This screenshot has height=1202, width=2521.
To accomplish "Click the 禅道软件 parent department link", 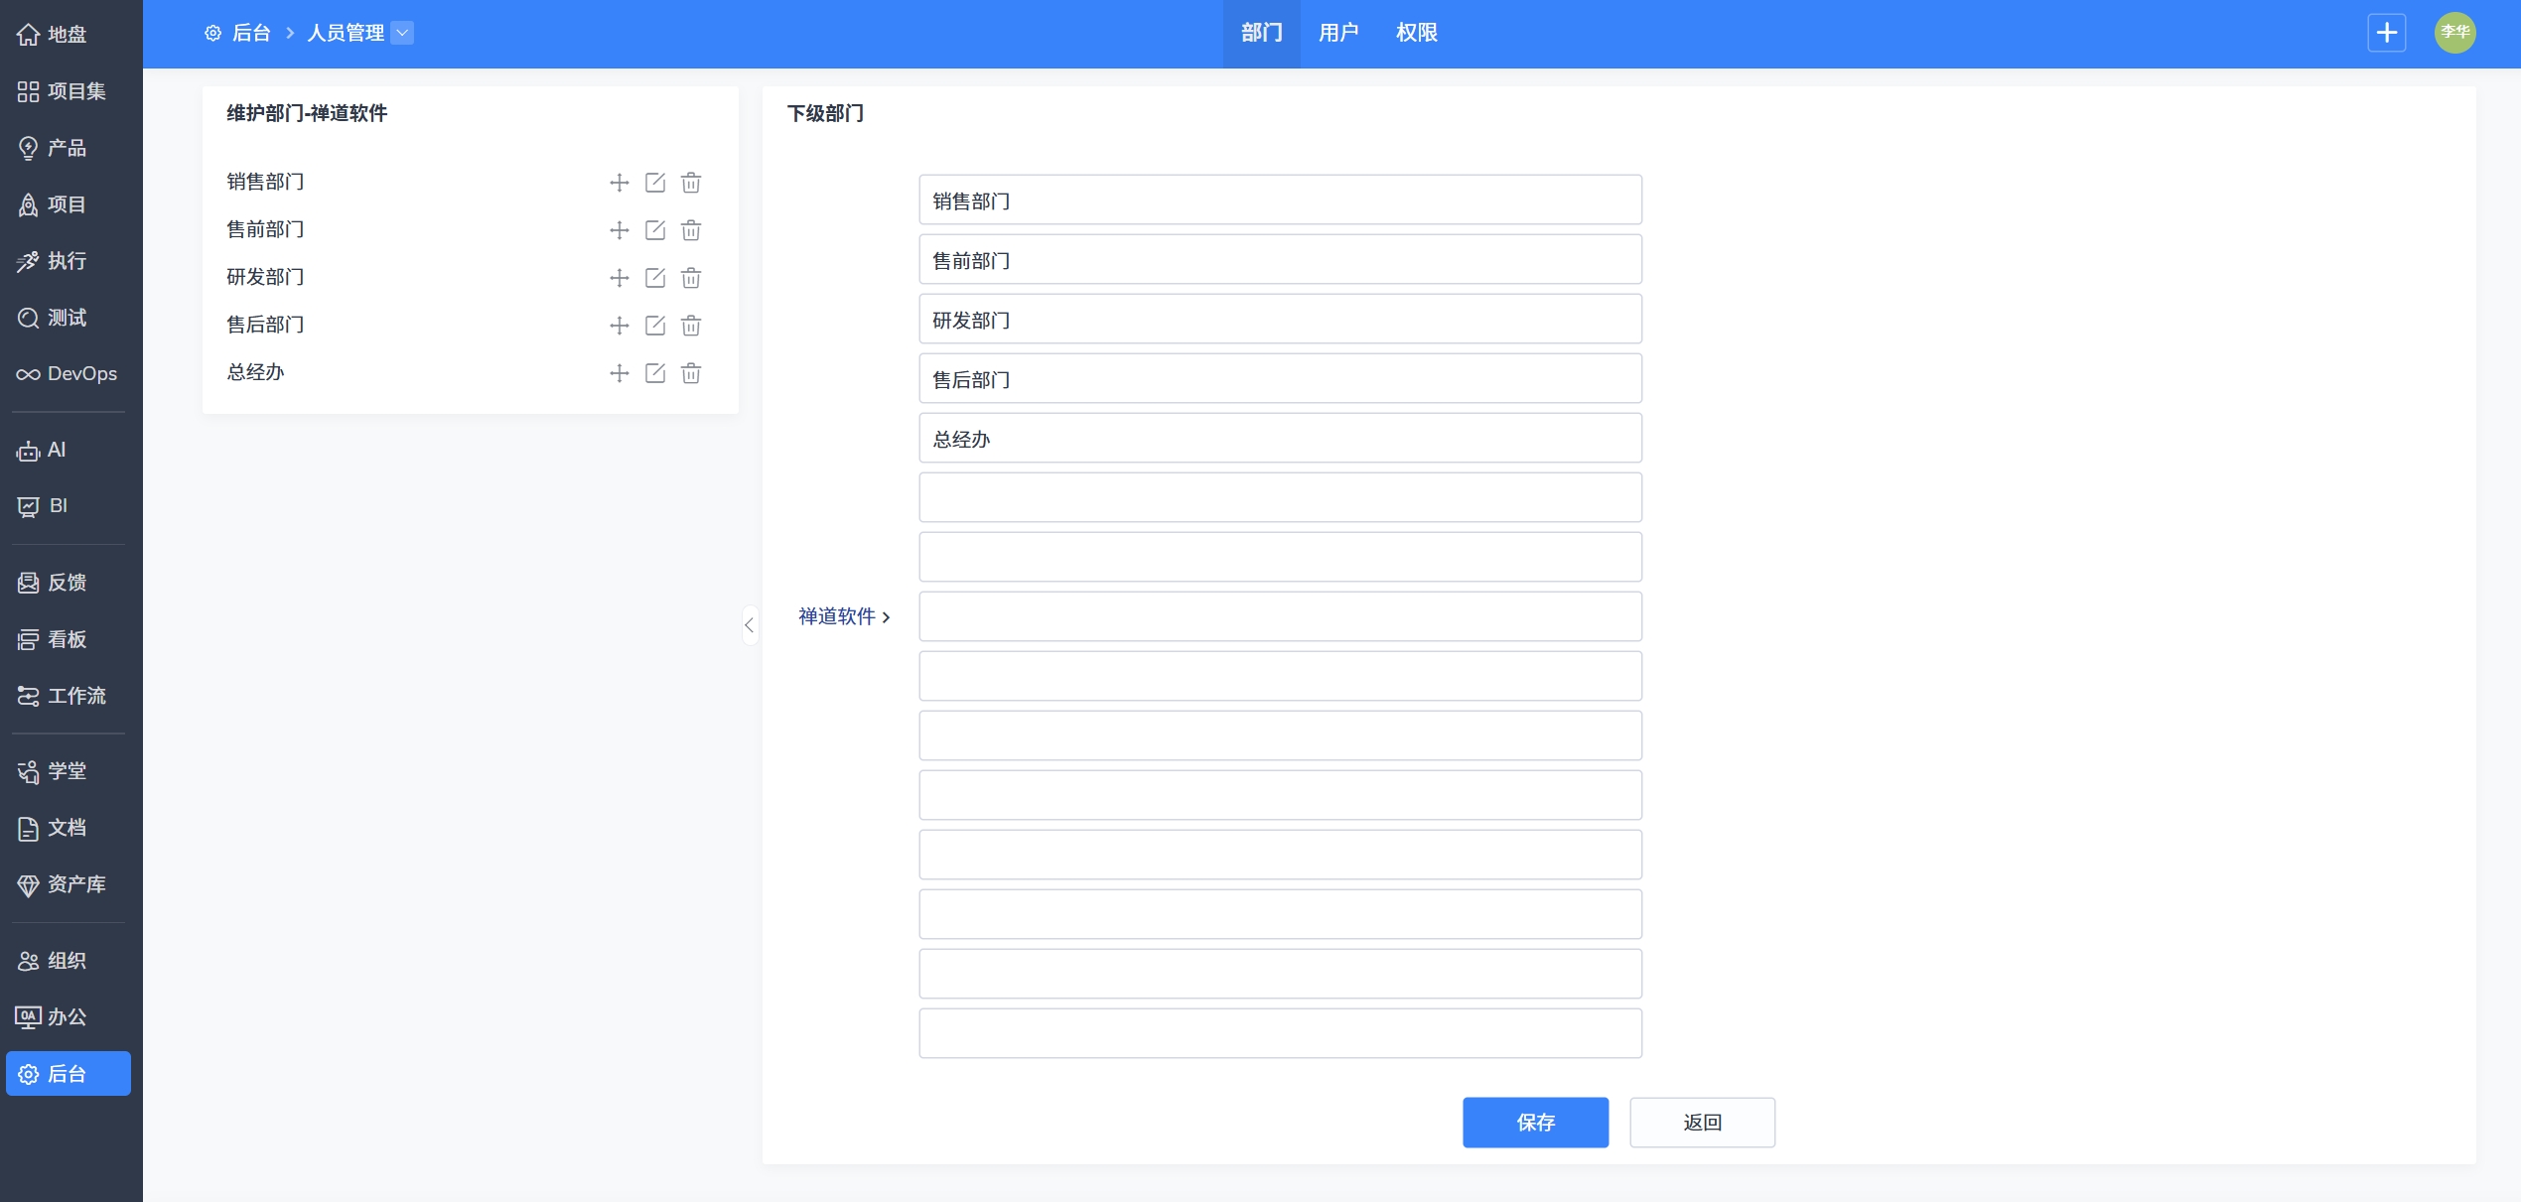I will (x=837, y=616).
